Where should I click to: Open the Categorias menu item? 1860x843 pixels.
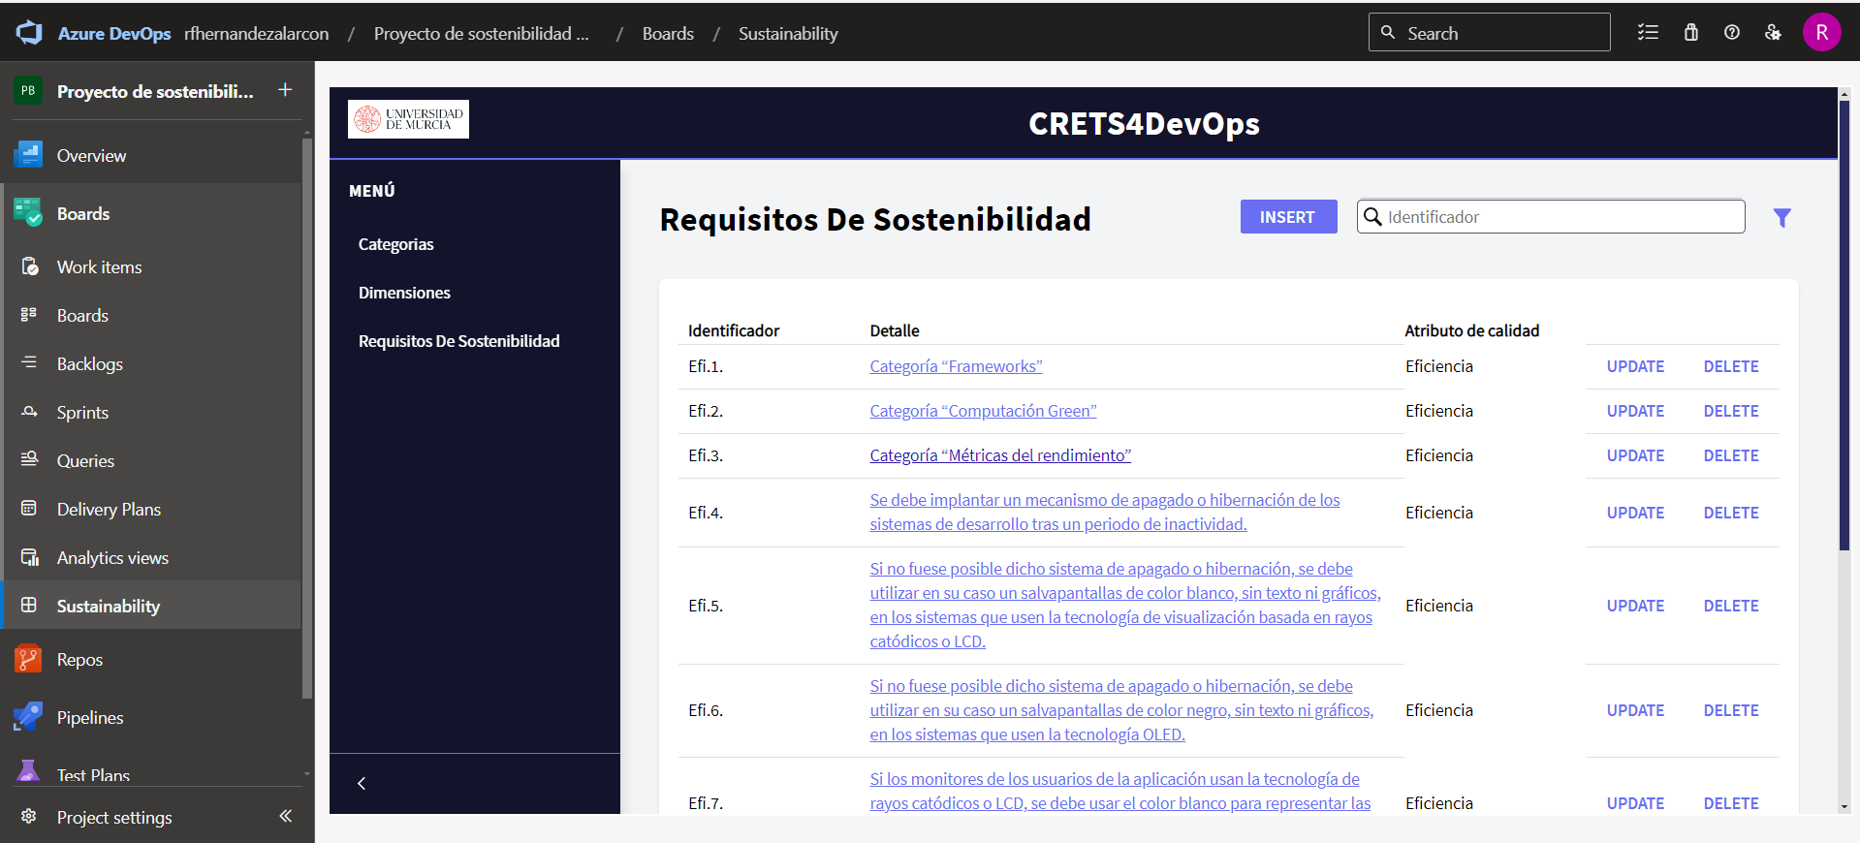[x=395, y=244]
